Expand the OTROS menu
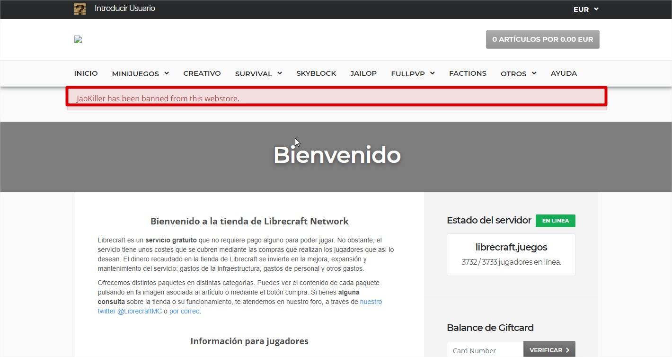 (x=518, y=73)
